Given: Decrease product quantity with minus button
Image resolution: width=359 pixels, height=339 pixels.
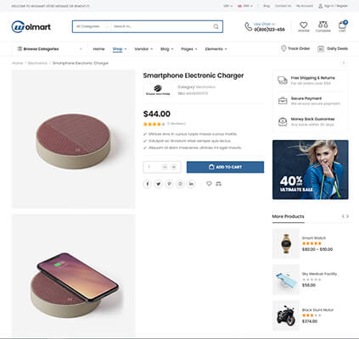Looking at the screenshot, I should [x=165, y=167].
